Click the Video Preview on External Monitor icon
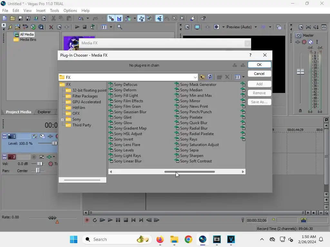 [x=197, y=27]
